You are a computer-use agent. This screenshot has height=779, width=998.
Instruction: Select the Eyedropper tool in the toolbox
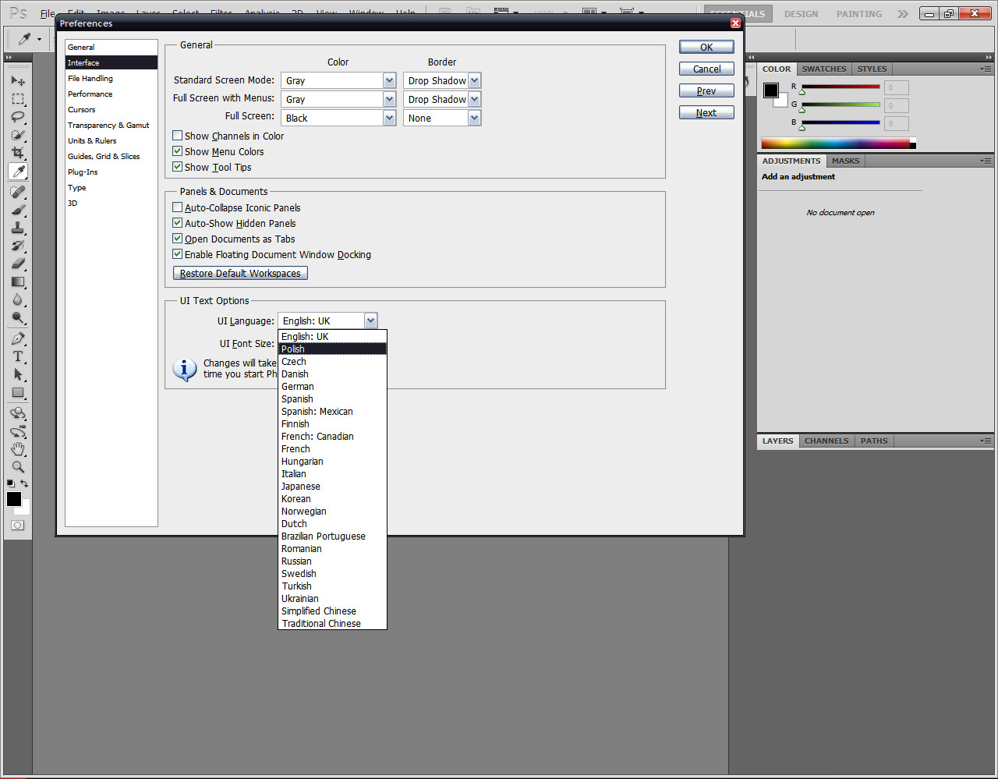point(18,172)
